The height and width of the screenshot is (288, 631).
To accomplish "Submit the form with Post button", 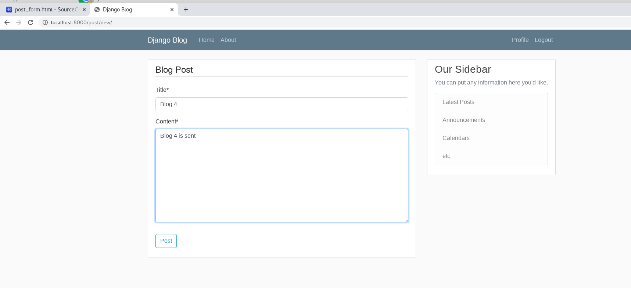I will tap(166, 241).
